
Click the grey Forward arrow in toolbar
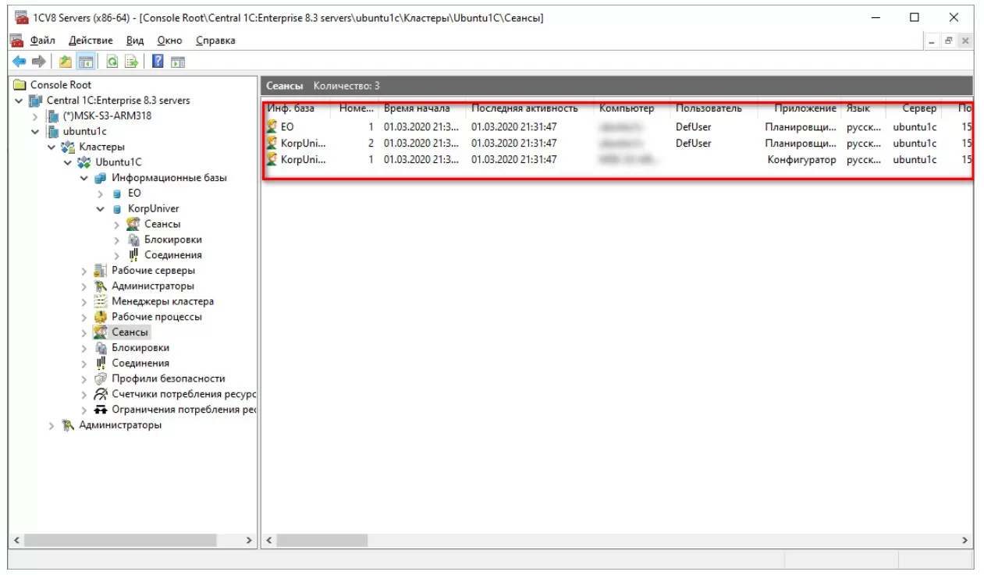coord(38,62)
